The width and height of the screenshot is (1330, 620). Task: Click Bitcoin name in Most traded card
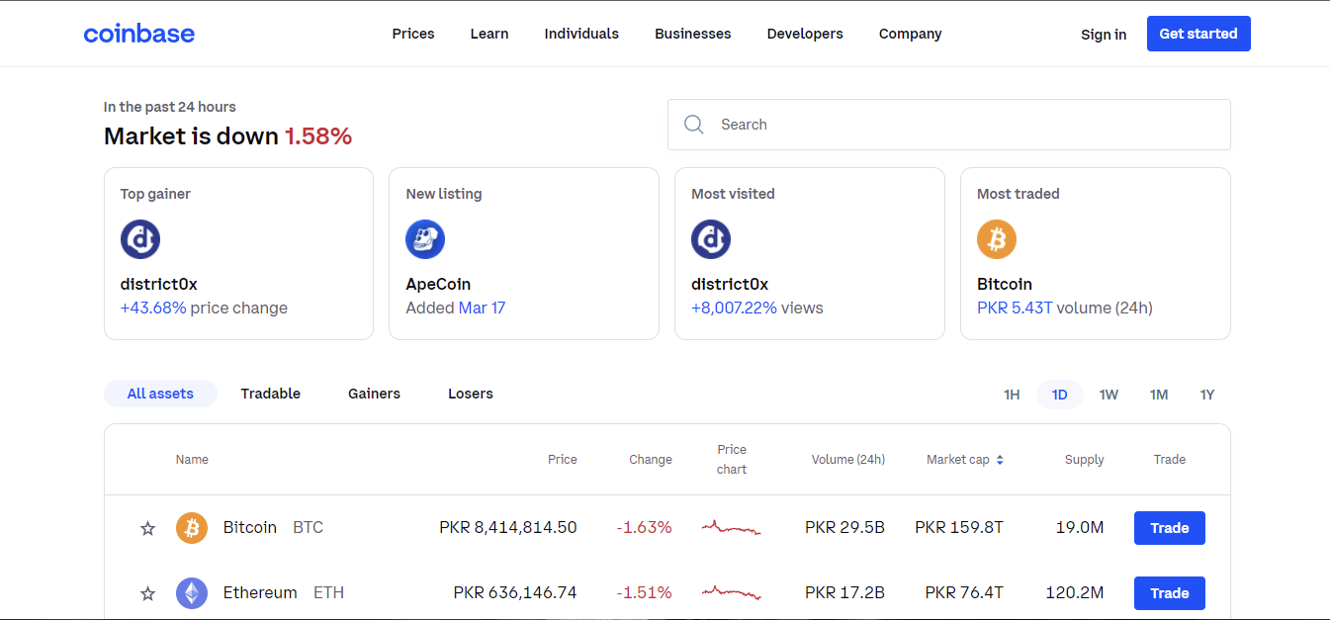1005,285
